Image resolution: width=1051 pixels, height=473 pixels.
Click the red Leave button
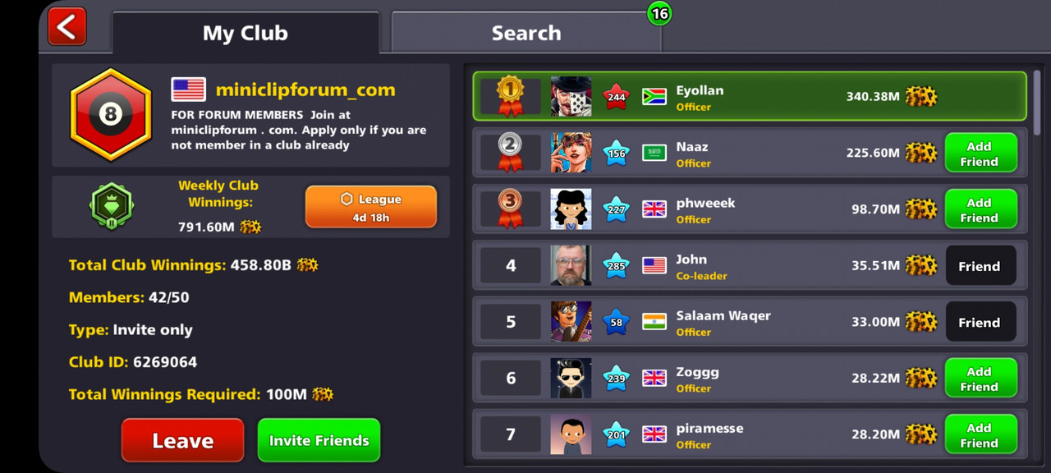pos(182,440)
